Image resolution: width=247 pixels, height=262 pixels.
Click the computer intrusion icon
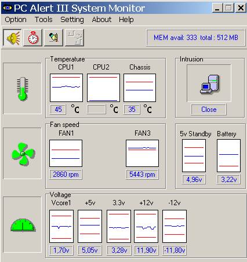[209, 84]
